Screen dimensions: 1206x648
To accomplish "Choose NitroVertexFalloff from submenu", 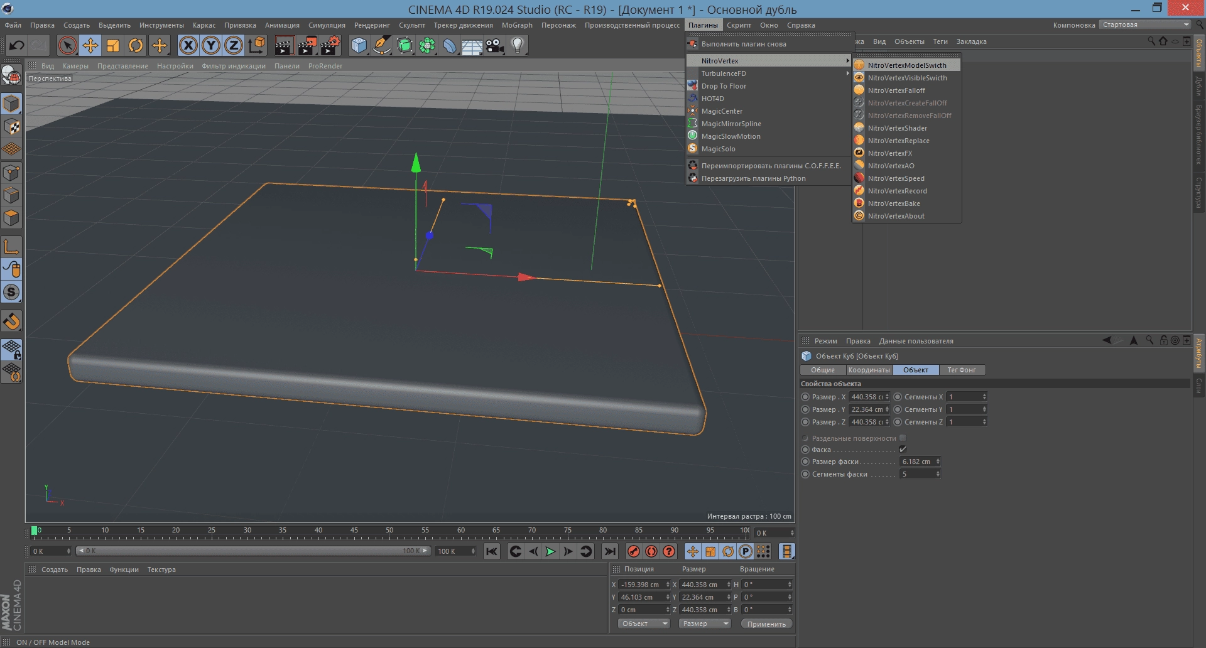I will tap(906, 90).
